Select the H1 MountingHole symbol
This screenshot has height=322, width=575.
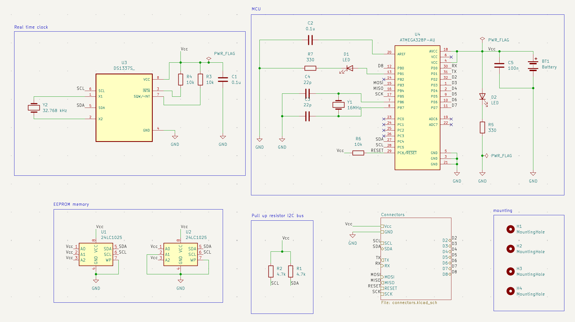[x=510, y=229]
